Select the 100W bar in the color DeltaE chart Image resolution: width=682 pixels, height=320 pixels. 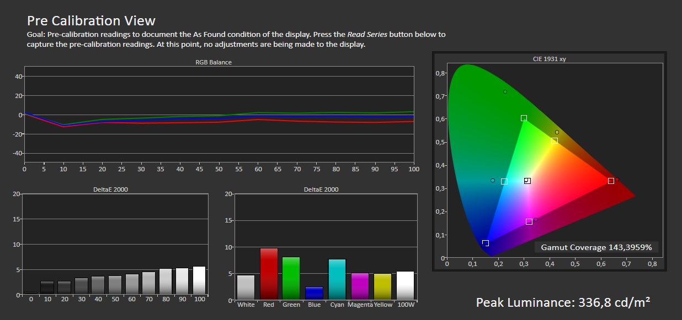[x=406, y=285]
